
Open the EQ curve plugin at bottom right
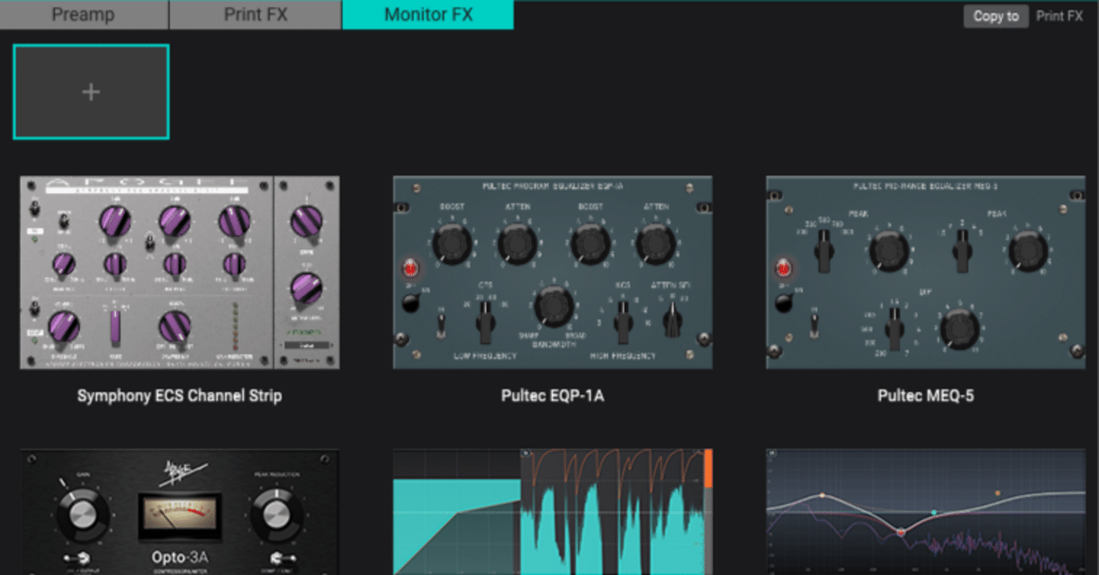(x=925, y=511)
